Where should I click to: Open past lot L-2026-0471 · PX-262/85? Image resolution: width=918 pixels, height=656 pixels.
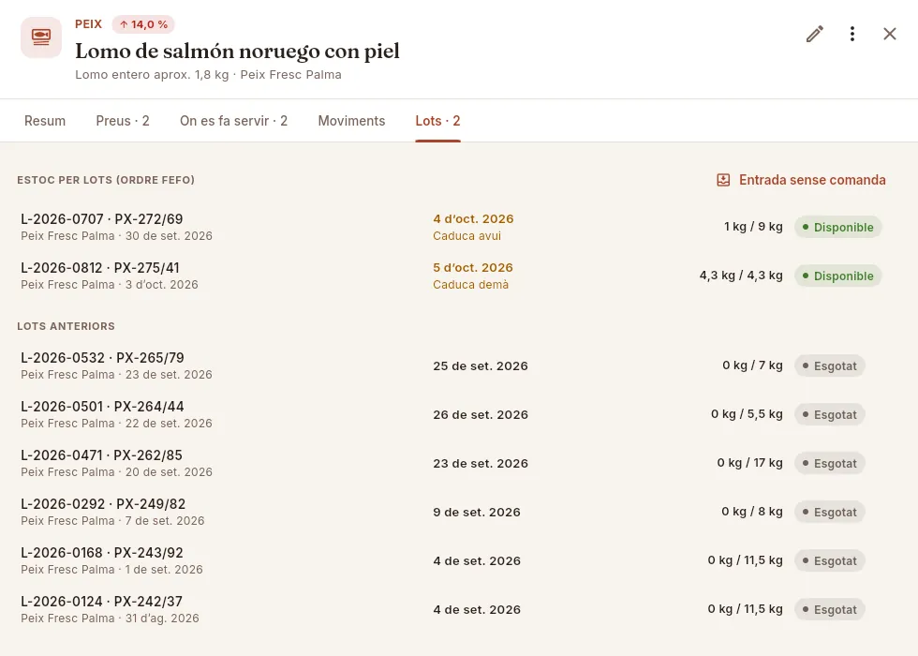[451, 463]
